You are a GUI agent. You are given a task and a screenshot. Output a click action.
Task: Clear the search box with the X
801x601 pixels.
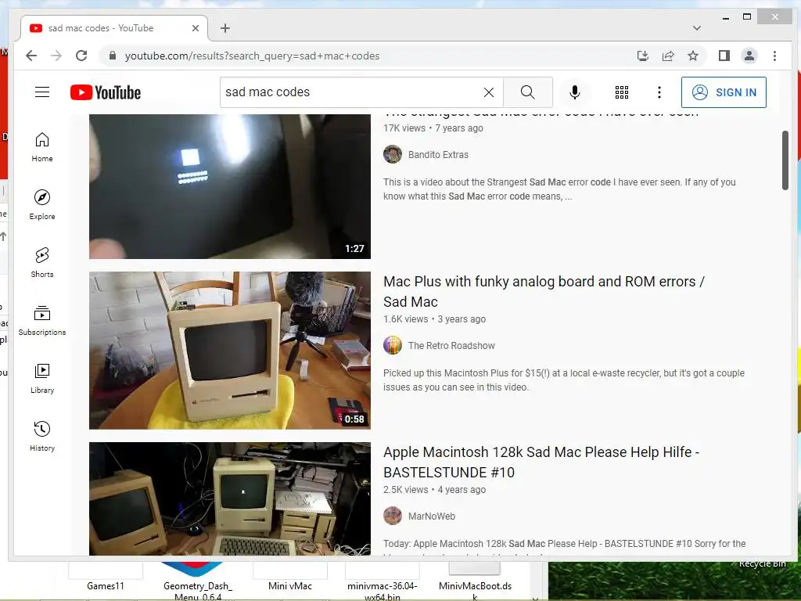[489, 92]
